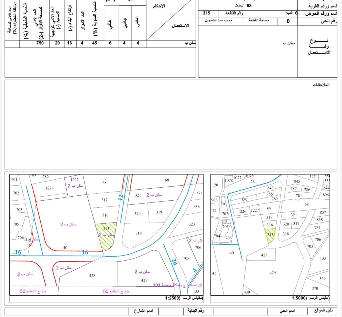Screen dimensions: 342x317
Task: Click the اسم ورقم الحوض label
Action: 321,14
